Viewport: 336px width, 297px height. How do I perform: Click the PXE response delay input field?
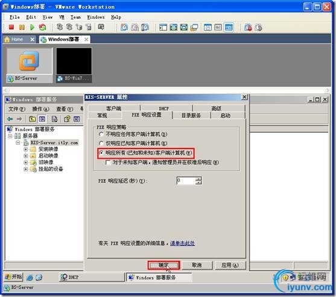point(186,180)
